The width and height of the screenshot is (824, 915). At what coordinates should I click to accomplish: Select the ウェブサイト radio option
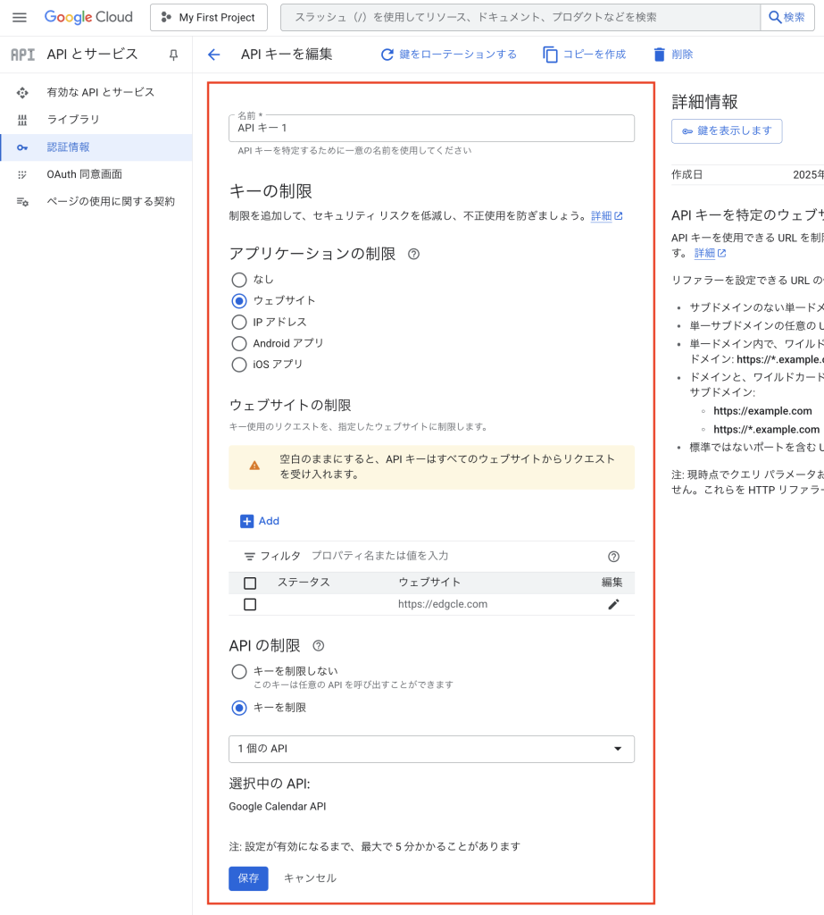point(239,300)
